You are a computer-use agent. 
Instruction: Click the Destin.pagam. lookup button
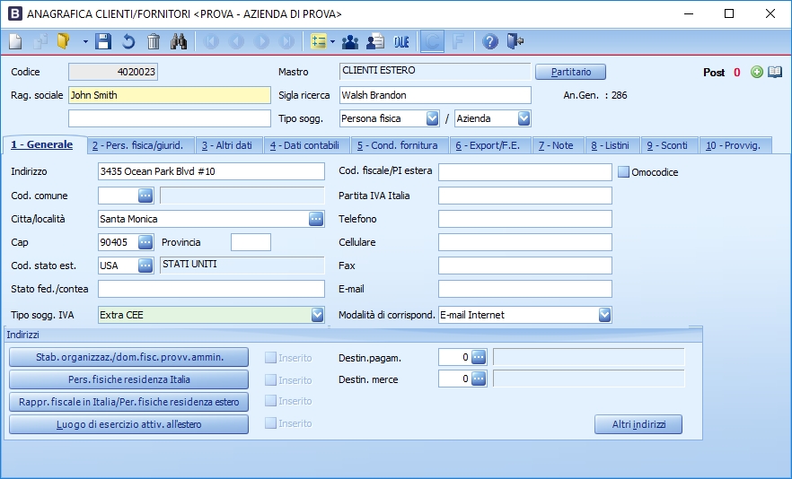pos(479,357)
